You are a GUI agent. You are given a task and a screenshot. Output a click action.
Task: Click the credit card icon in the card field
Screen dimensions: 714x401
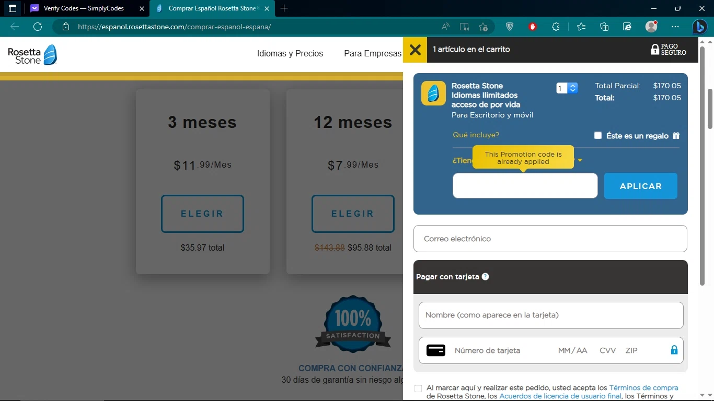pyautogui.click(x=436, y=350)
